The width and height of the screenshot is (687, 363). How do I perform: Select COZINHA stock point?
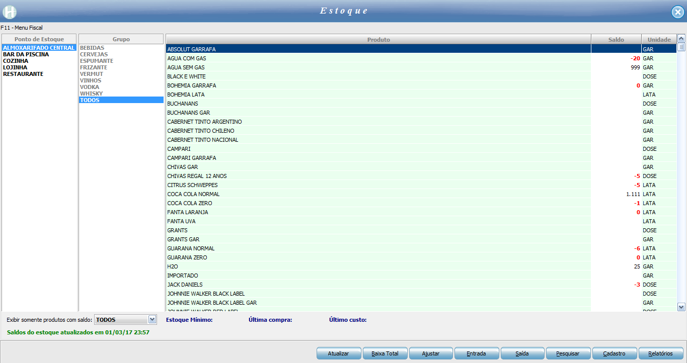(x=39, y=61)
